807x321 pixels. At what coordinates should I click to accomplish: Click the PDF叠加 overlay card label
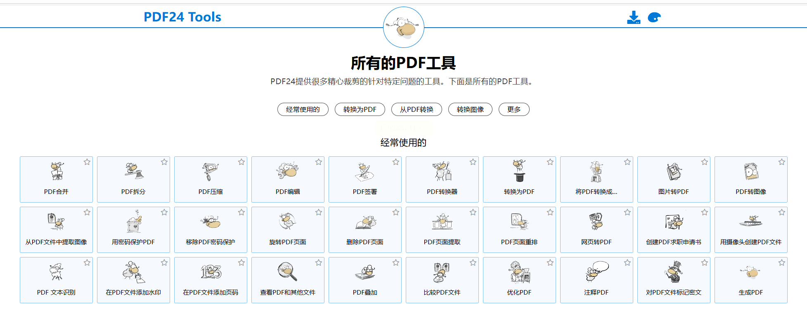coord(365,293)
